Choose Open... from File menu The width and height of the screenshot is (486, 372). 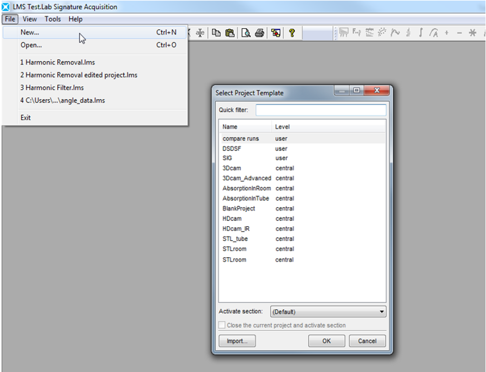(x=95, y=45)
